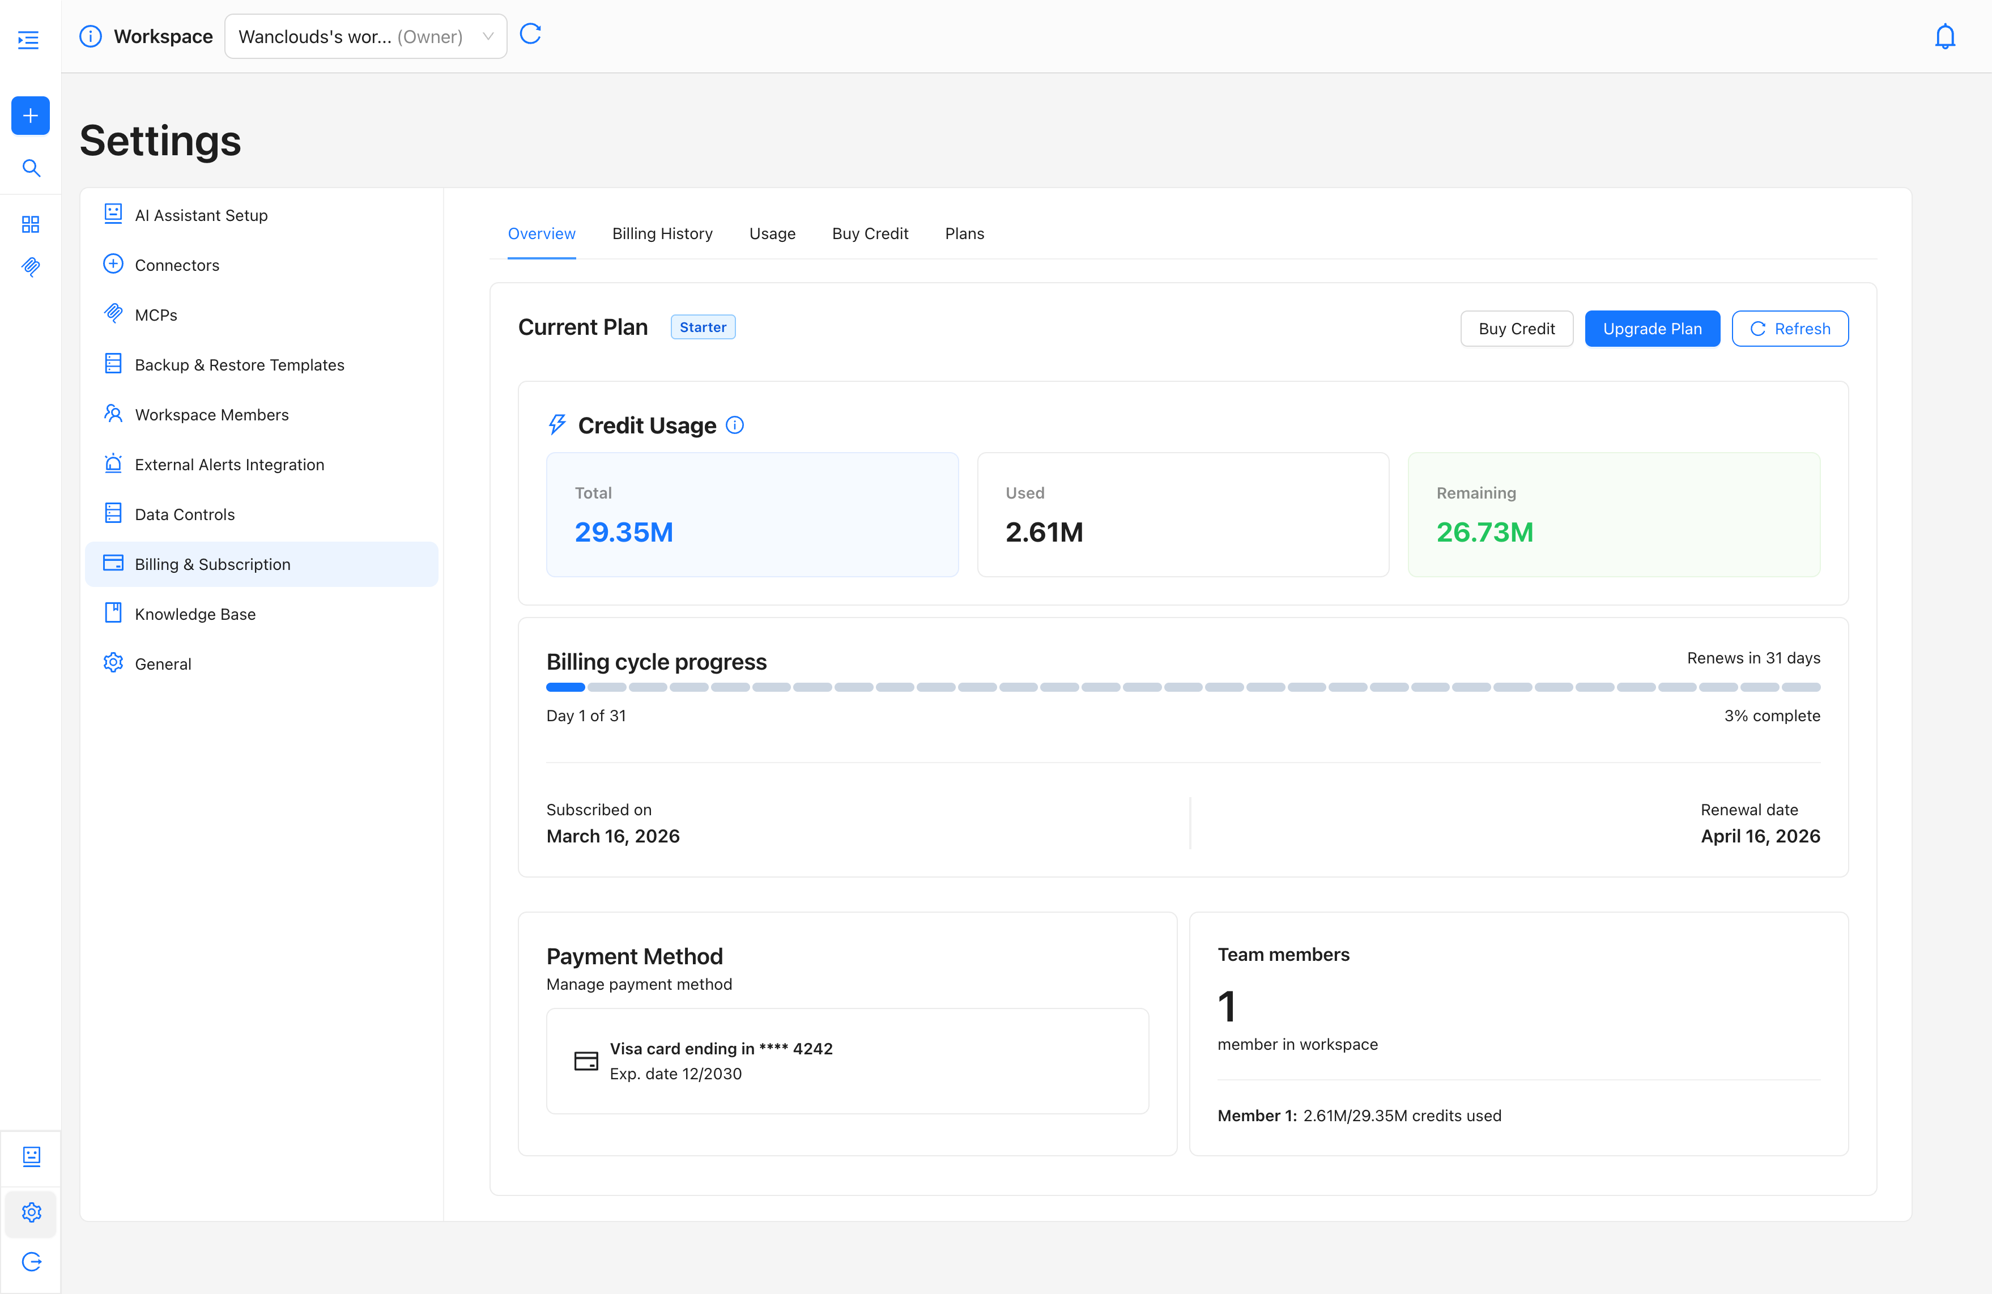Open the Plans tab
The image size is (1992, 1294).
click(x=964, y=233)
